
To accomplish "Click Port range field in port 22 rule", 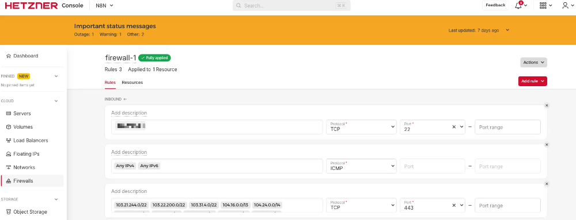I will click(x=507, y=127).
